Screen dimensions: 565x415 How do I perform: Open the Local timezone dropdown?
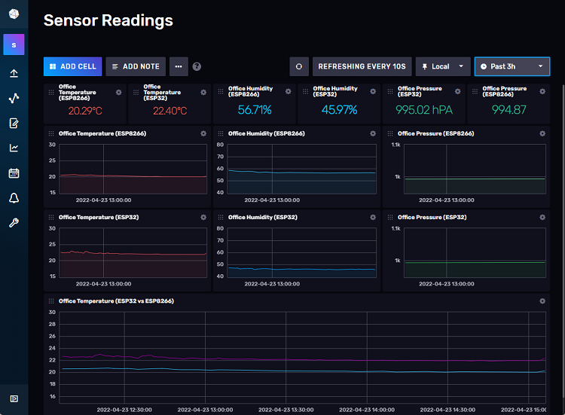[x=443, y=66]
